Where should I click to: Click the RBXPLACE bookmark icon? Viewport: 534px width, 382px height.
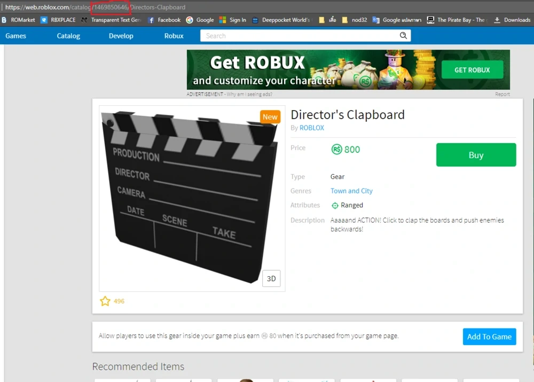[x=44, y=20]
